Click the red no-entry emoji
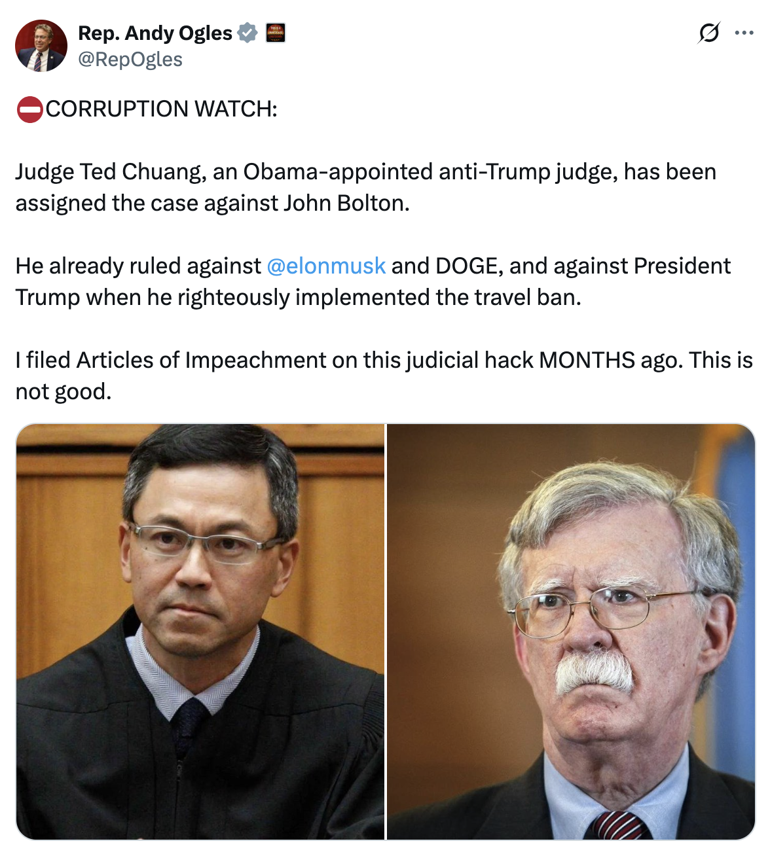 tap(30, 109)
